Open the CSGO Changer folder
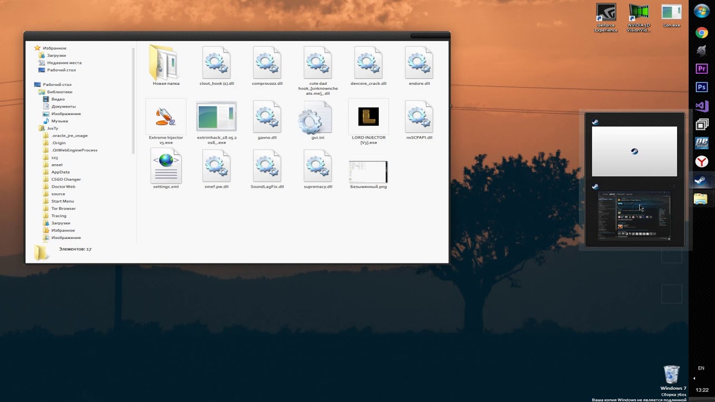This screenshot has height=402, width=715. [66, 179]
